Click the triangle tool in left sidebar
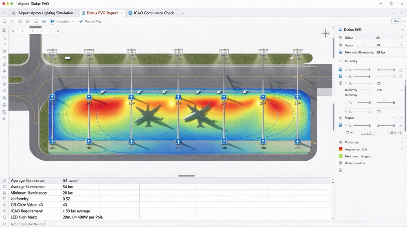 click(4, 70)
